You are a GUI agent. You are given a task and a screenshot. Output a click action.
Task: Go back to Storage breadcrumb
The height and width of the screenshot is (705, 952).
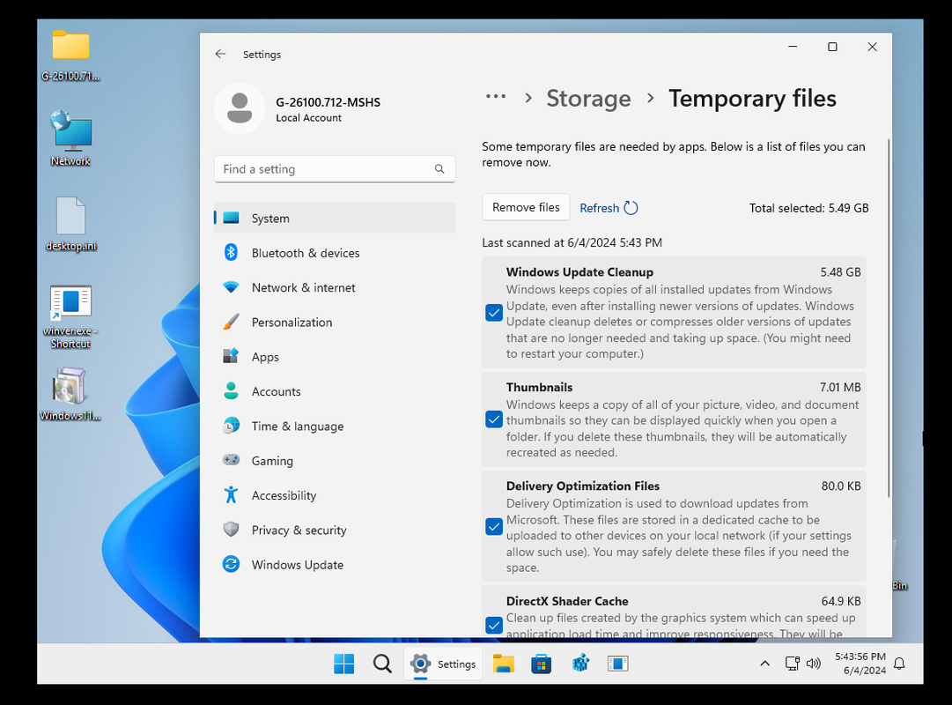tap(588, 98)
